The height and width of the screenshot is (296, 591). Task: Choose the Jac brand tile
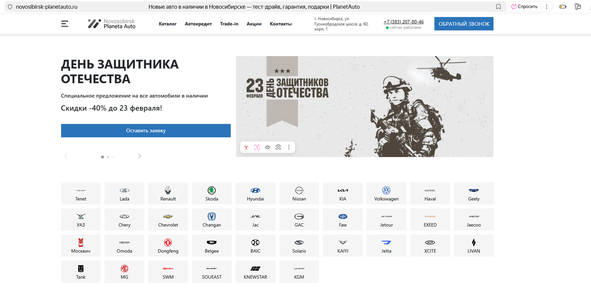tap(256, 219)
